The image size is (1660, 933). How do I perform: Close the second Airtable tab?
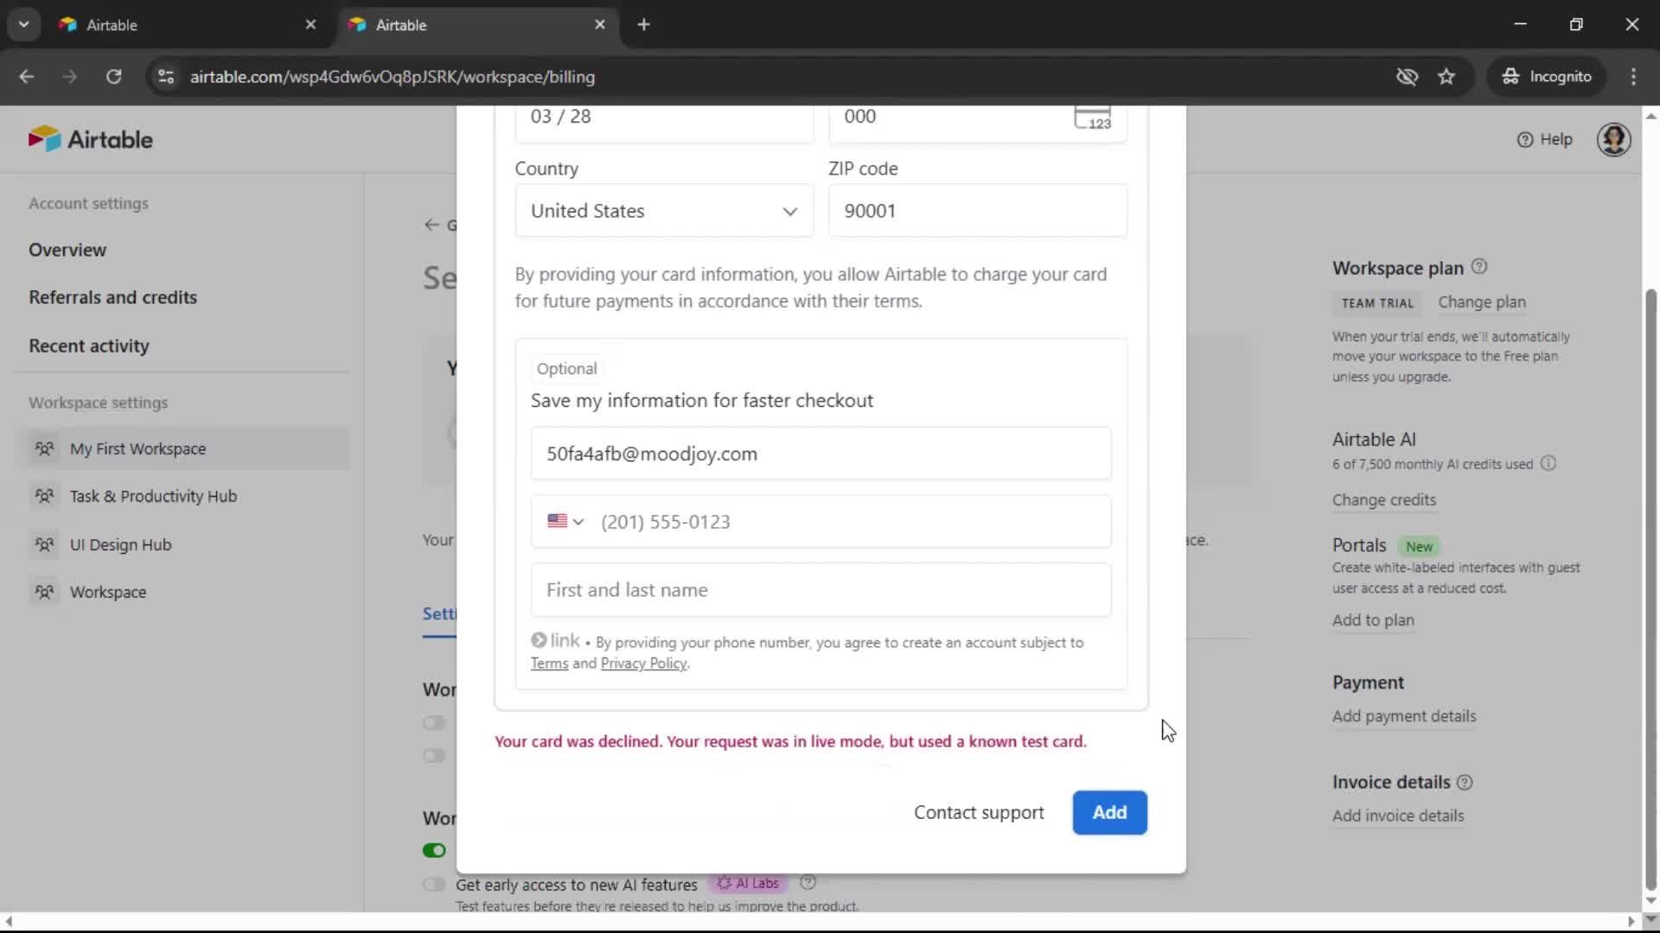600,25
